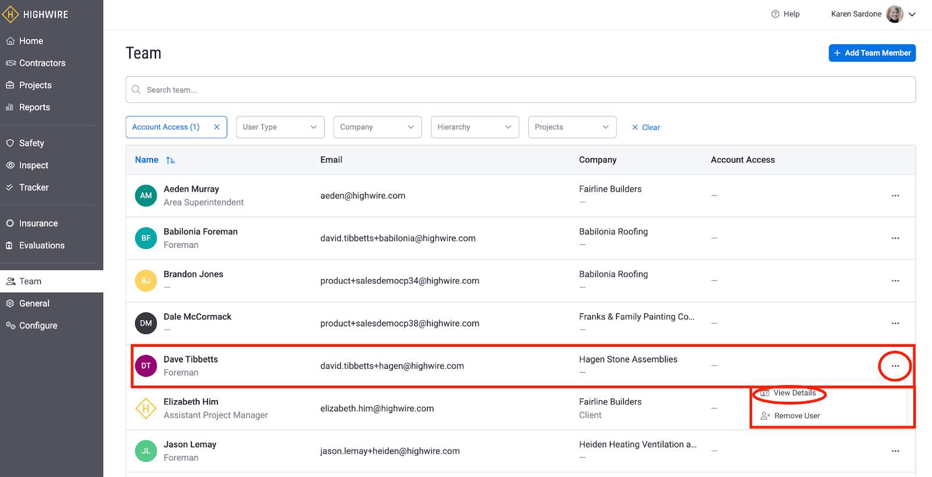This screenshot has height=477, width=932.
Task: Open more options for Dave Tibbetts
Action: pos(895,366)
